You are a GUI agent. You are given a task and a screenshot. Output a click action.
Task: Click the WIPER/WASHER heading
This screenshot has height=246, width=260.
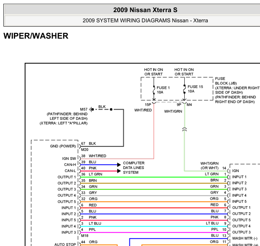click(36, 36)
